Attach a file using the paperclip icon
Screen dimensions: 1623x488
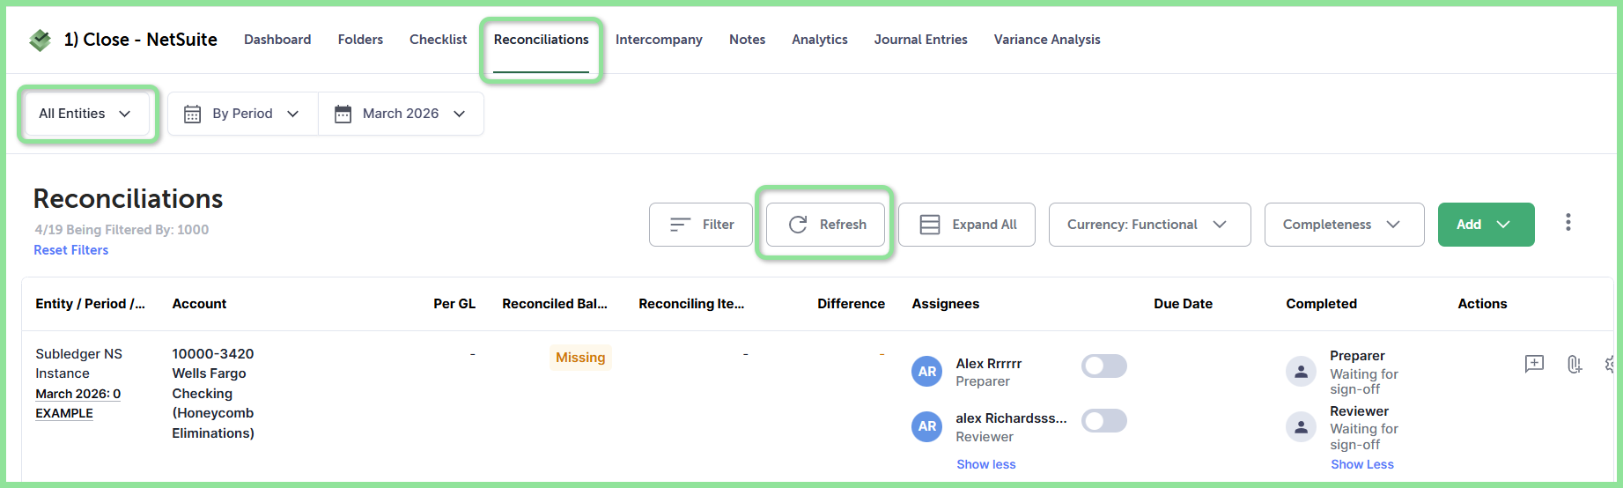coord(1575,364)
